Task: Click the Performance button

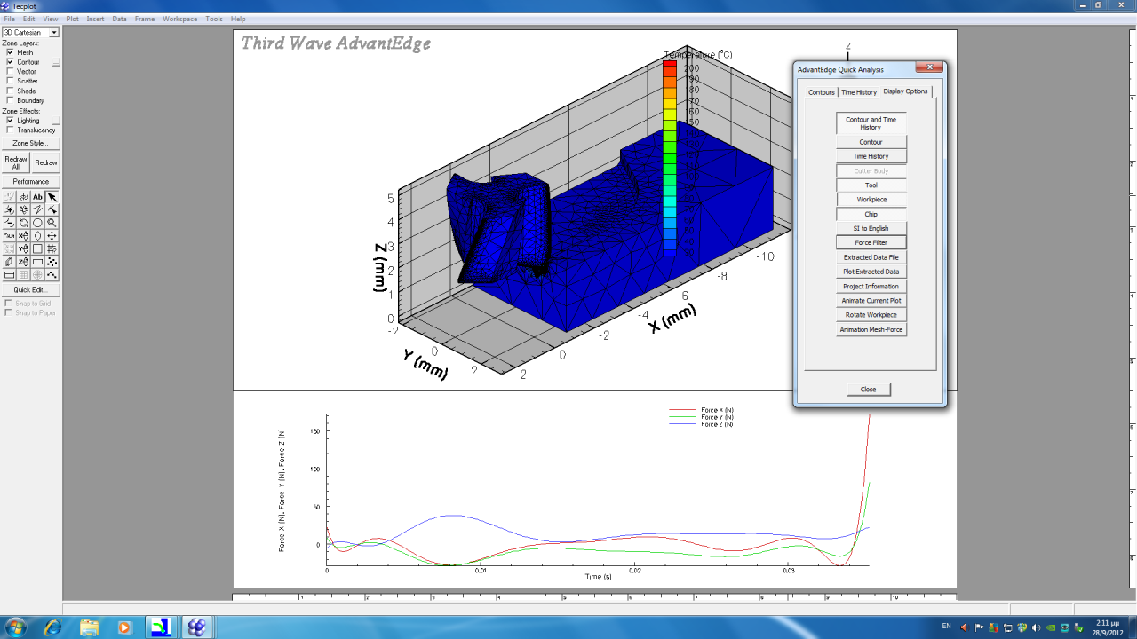Action: (x=30, y=181)
